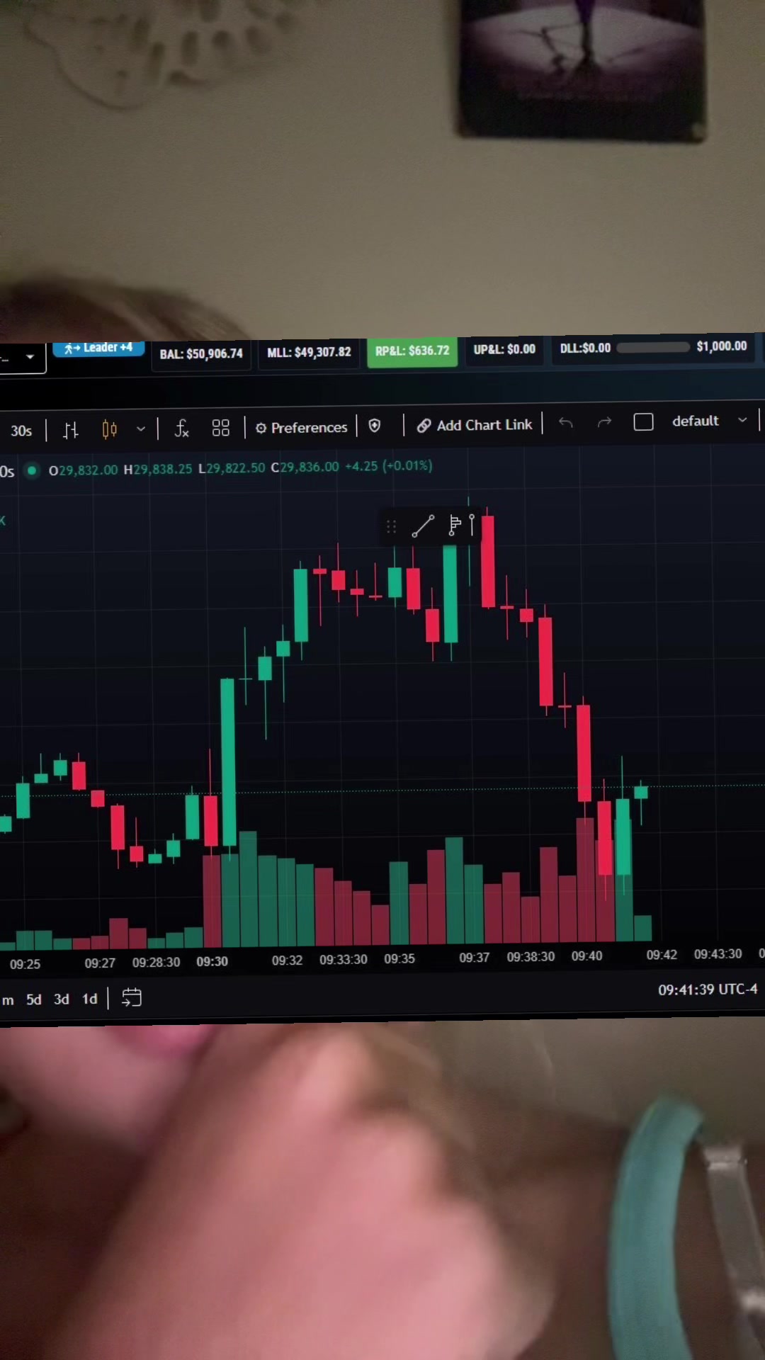The image size is (765, 1360).
Task: Click the shield icon beside Preferences
Action: coord(375,426)
